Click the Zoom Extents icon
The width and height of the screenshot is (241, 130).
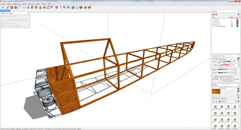click(x=68, y=7)
